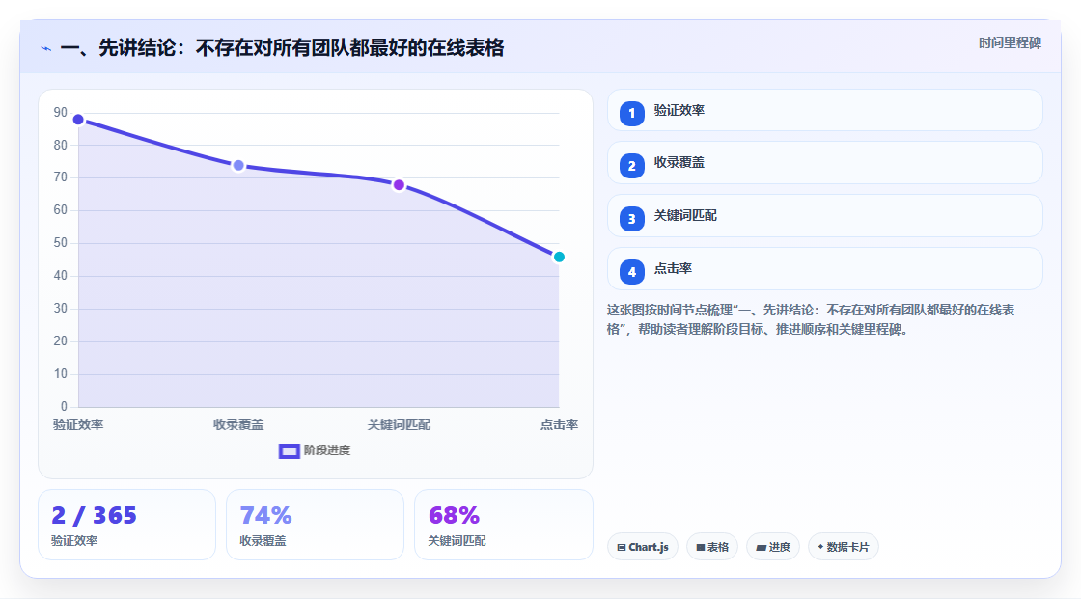The width and height of the screenshot is (1081, 599).
Task: Select the 点击率 cyan data point
Action: coord(559,258)
